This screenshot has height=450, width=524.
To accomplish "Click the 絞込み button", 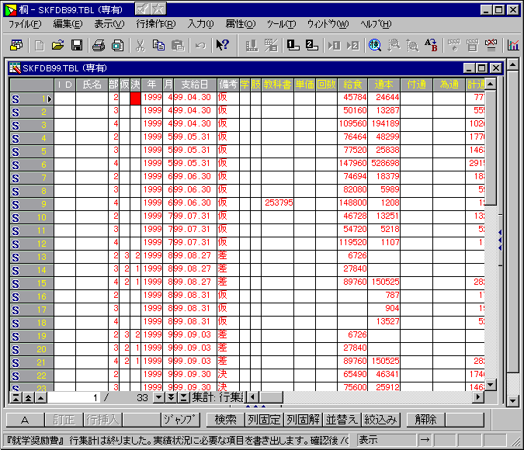I will click(x=381, y=420).
